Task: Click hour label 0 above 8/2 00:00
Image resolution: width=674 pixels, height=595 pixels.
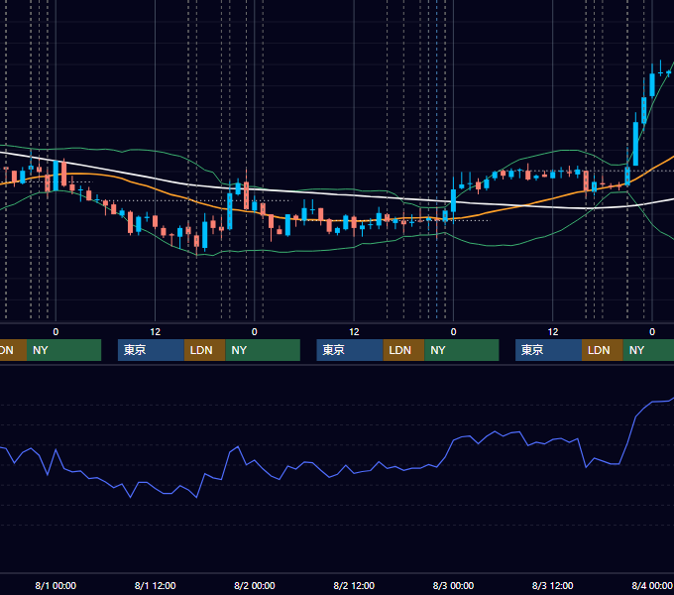Action: [x=255, y=332]
